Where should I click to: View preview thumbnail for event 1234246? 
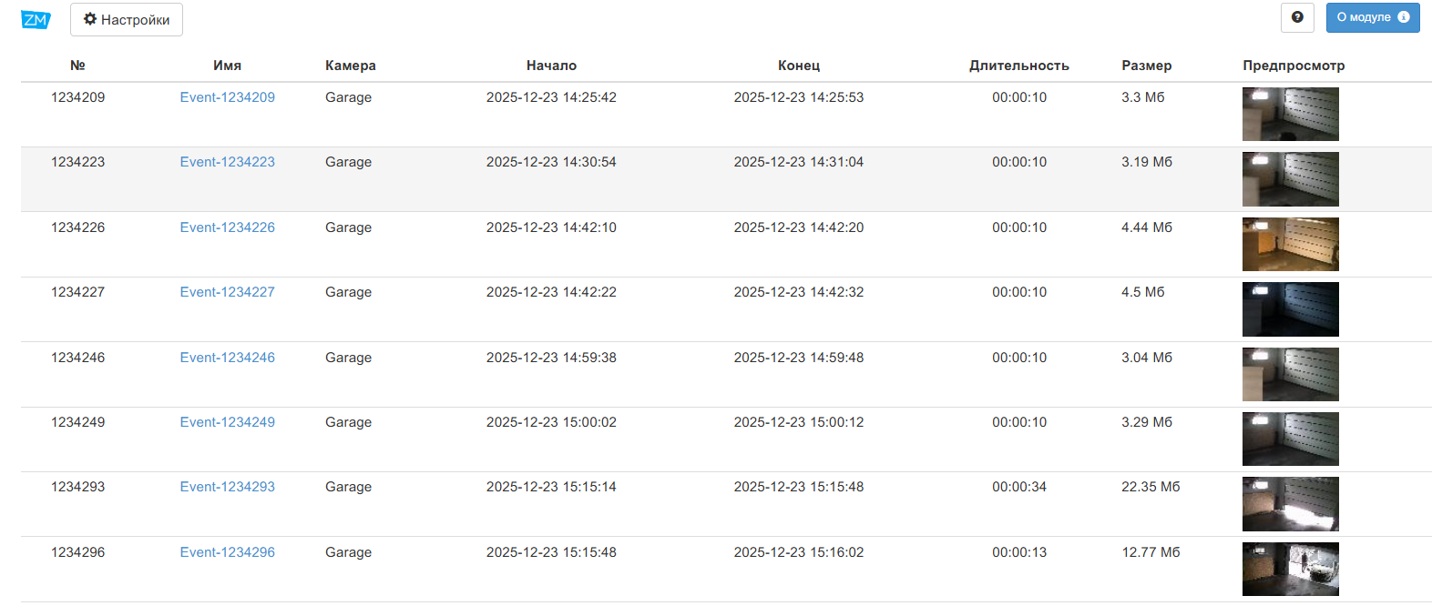pyautogui.click(x=1290, y=374)
